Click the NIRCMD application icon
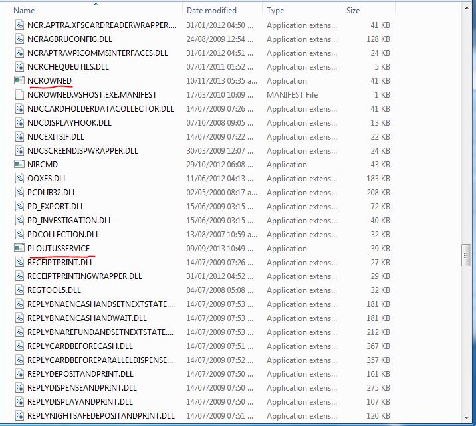 tap(19, 164)
